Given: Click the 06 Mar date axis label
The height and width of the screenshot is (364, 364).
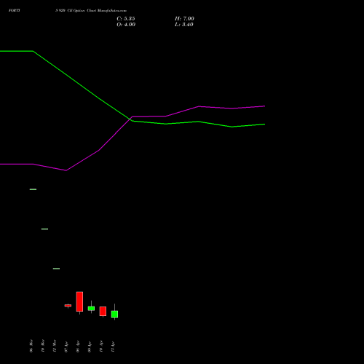Looking at the screenshot, I should click(x=31, y=346).
